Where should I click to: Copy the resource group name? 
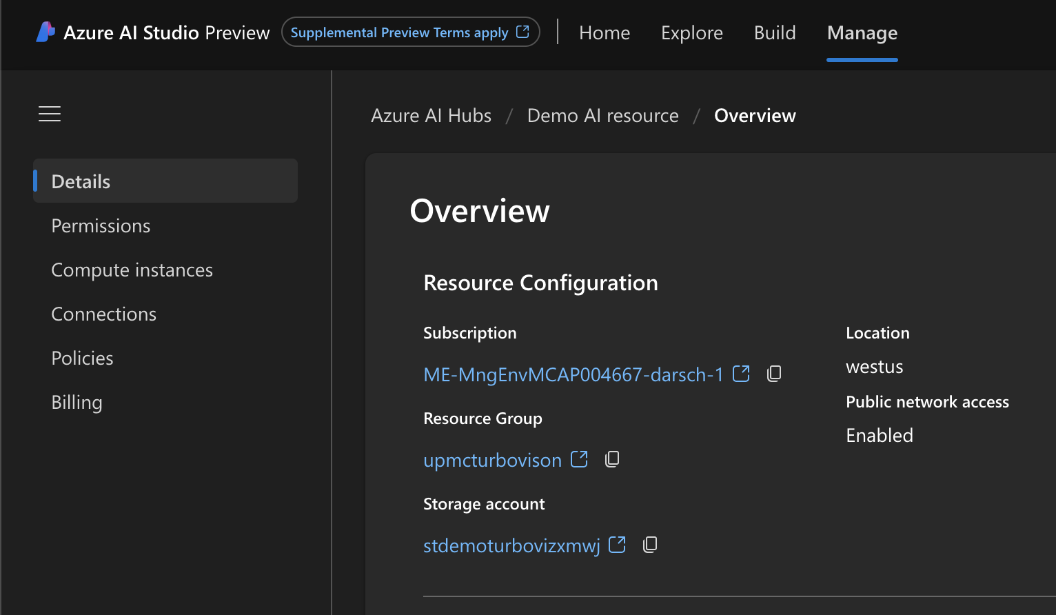[612, 459]
